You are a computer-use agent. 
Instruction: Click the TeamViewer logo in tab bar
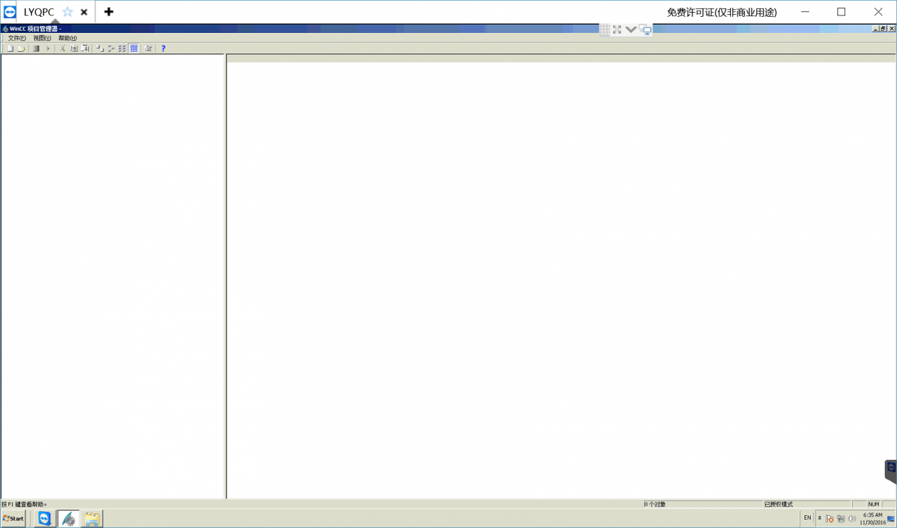click(10, 12)
